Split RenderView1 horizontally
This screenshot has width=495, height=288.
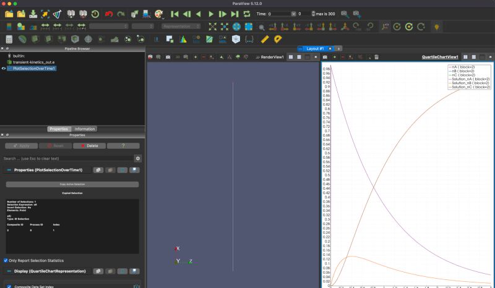click(291, 57)
